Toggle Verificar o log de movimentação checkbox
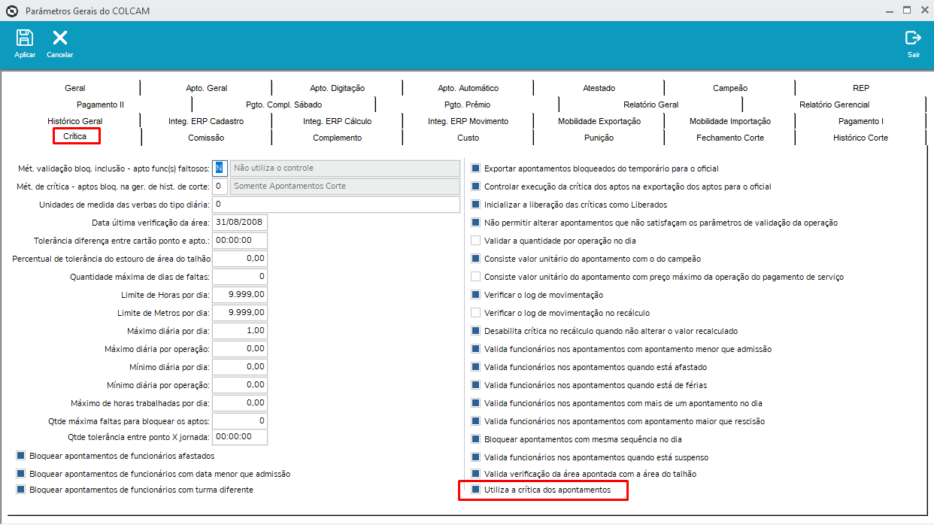This screenshot has height=525, width=934. coord(475,295)
